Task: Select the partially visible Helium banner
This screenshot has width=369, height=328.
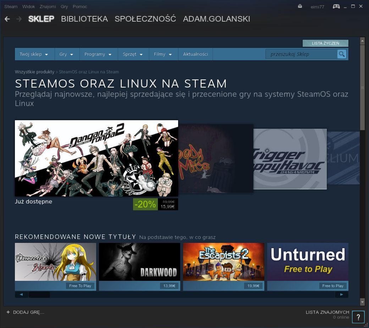Action: click(x=343, y=158)
